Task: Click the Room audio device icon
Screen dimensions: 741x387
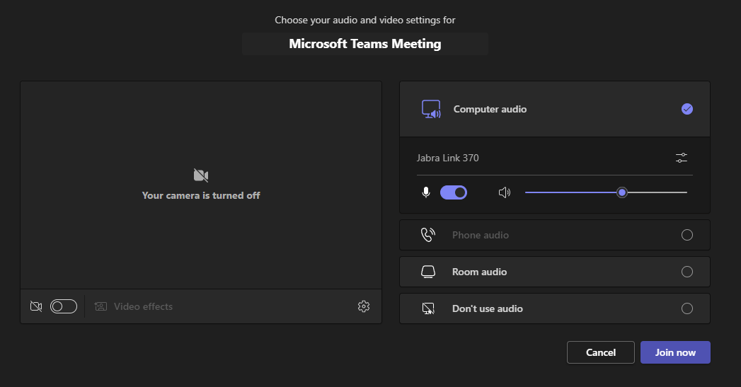Action: click(428, 272)
